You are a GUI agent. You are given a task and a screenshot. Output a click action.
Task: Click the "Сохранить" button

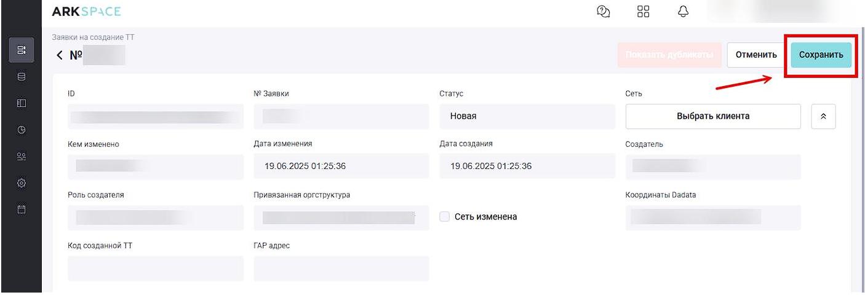(821, 55)
